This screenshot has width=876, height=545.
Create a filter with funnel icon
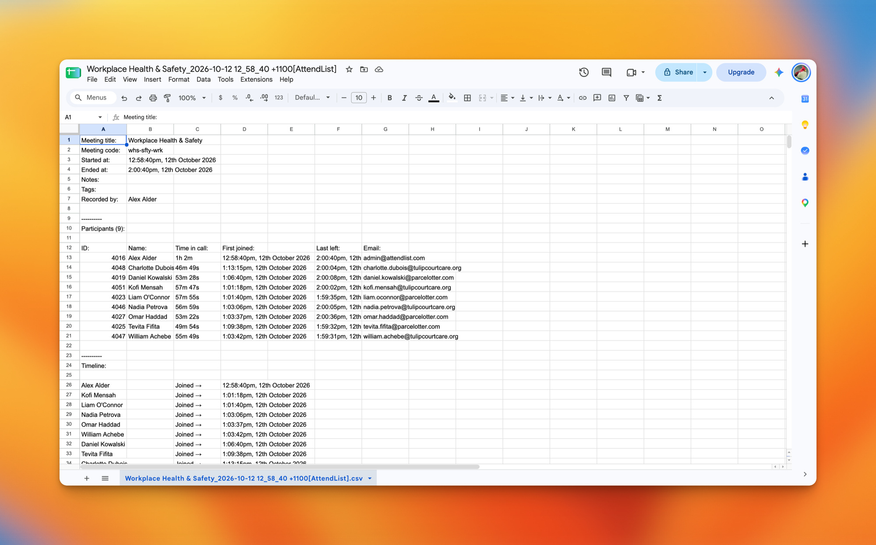(626, 98)
